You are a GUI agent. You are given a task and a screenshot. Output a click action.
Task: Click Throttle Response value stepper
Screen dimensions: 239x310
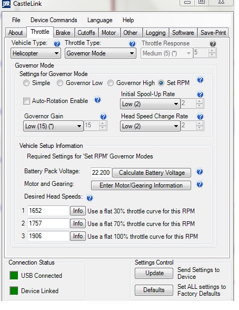pos(212,53)
